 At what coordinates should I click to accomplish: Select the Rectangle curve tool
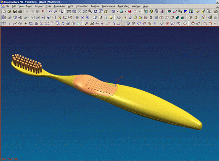click(31, 23)
